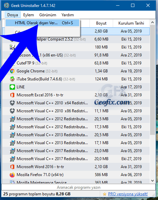The image size is (158, 200).
Task: Click icon of Visual C++ 2012 17,3 MB row
Action: click(12, 127)
